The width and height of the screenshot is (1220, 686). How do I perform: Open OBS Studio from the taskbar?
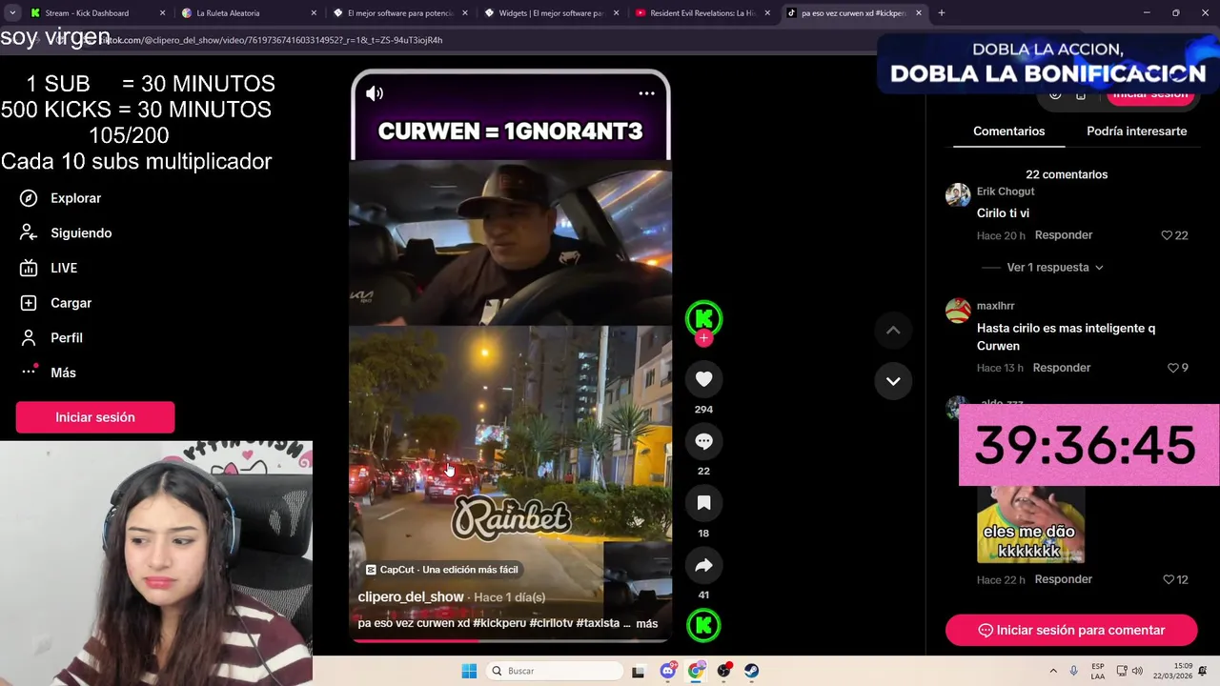click(x=723, y=671)
